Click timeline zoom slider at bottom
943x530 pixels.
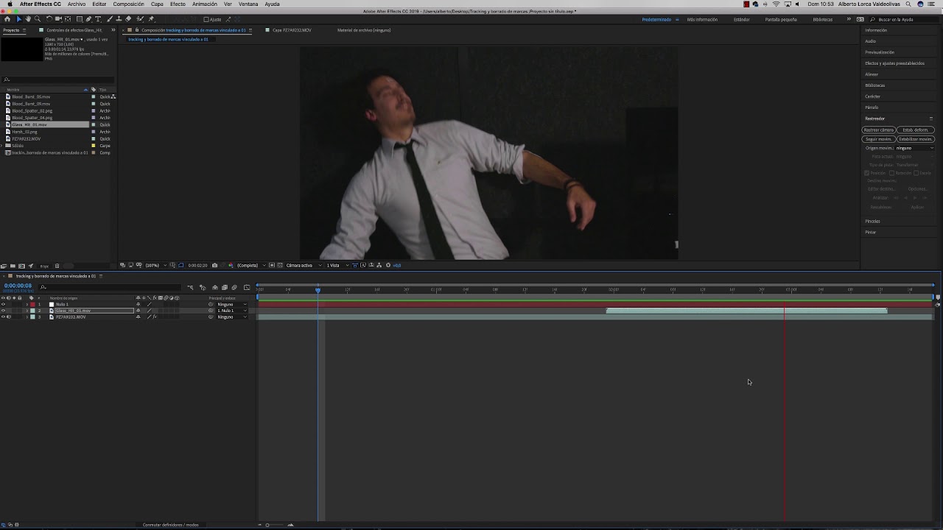[x=274, y=525]
